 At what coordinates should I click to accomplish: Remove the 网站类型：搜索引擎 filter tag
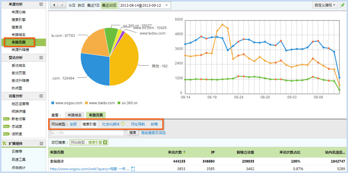coord(105,143)
